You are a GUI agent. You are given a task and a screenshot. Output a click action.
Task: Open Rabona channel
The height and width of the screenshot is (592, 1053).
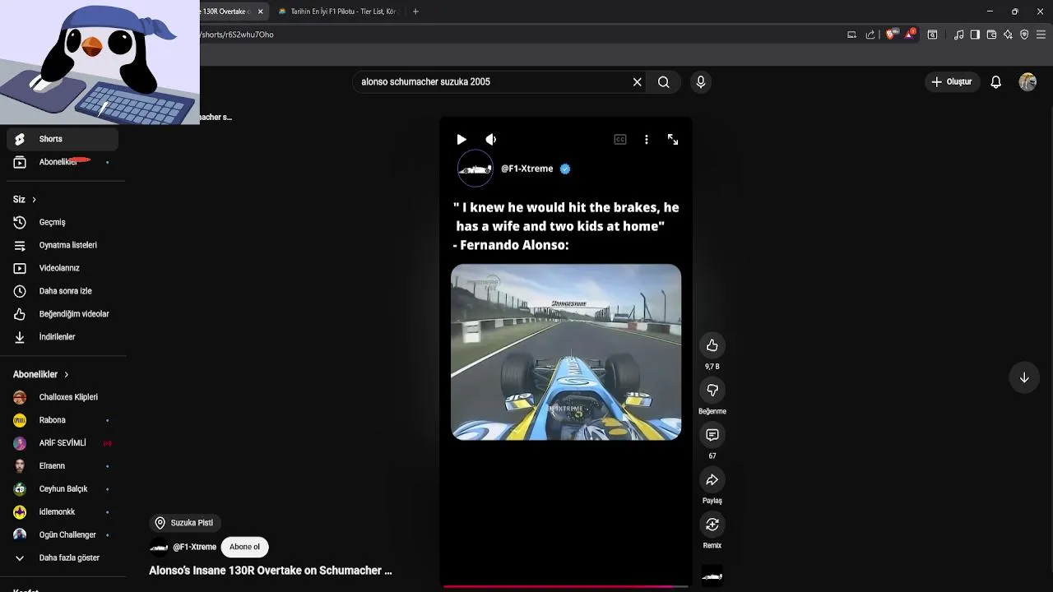tap(63, 420)
